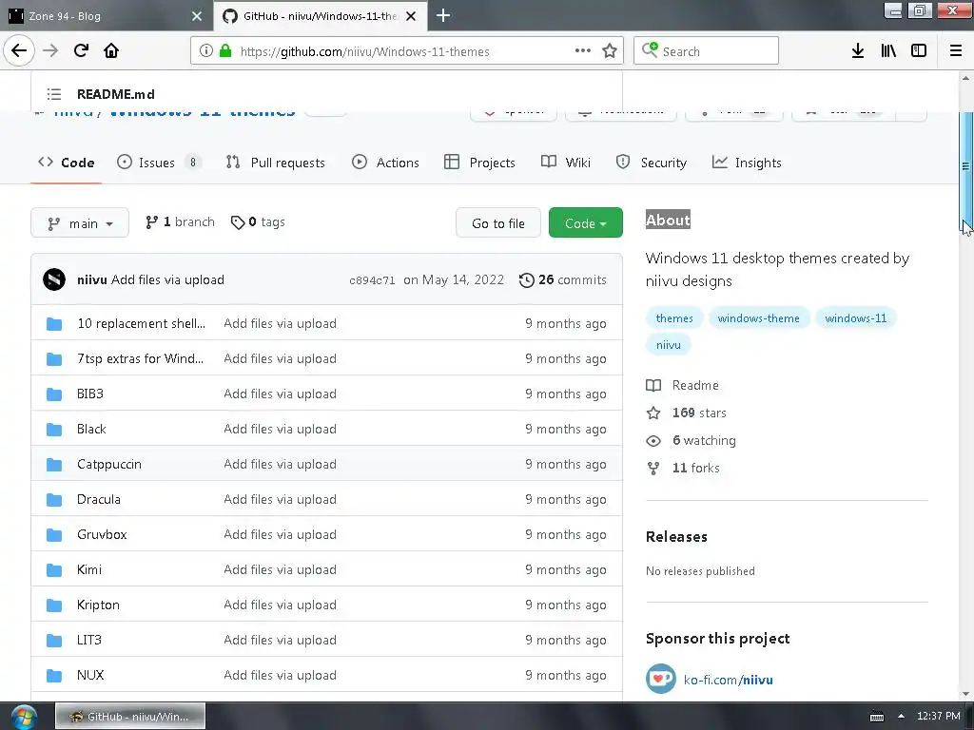Open the 10 replacement shell folder
Image resolution: width=974 pixels, height=730 pixels.
(141, 323)
